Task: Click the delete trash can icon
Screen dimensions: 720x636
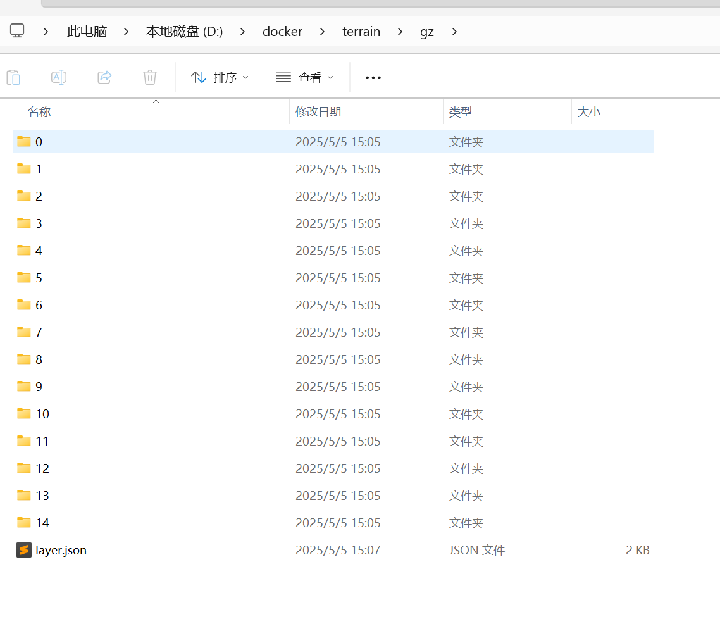Action: (x=150, y=77)
